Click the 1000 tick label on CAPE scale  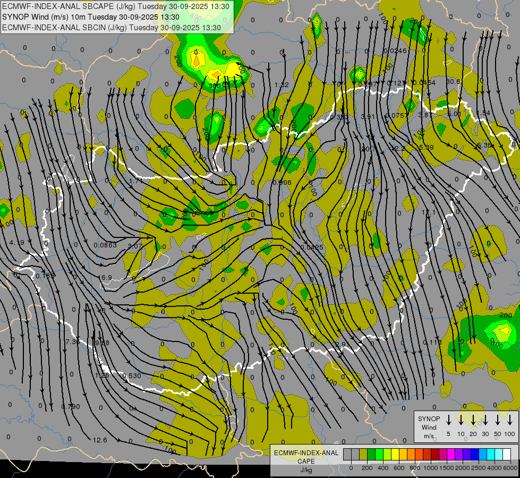tap(430, 468)
